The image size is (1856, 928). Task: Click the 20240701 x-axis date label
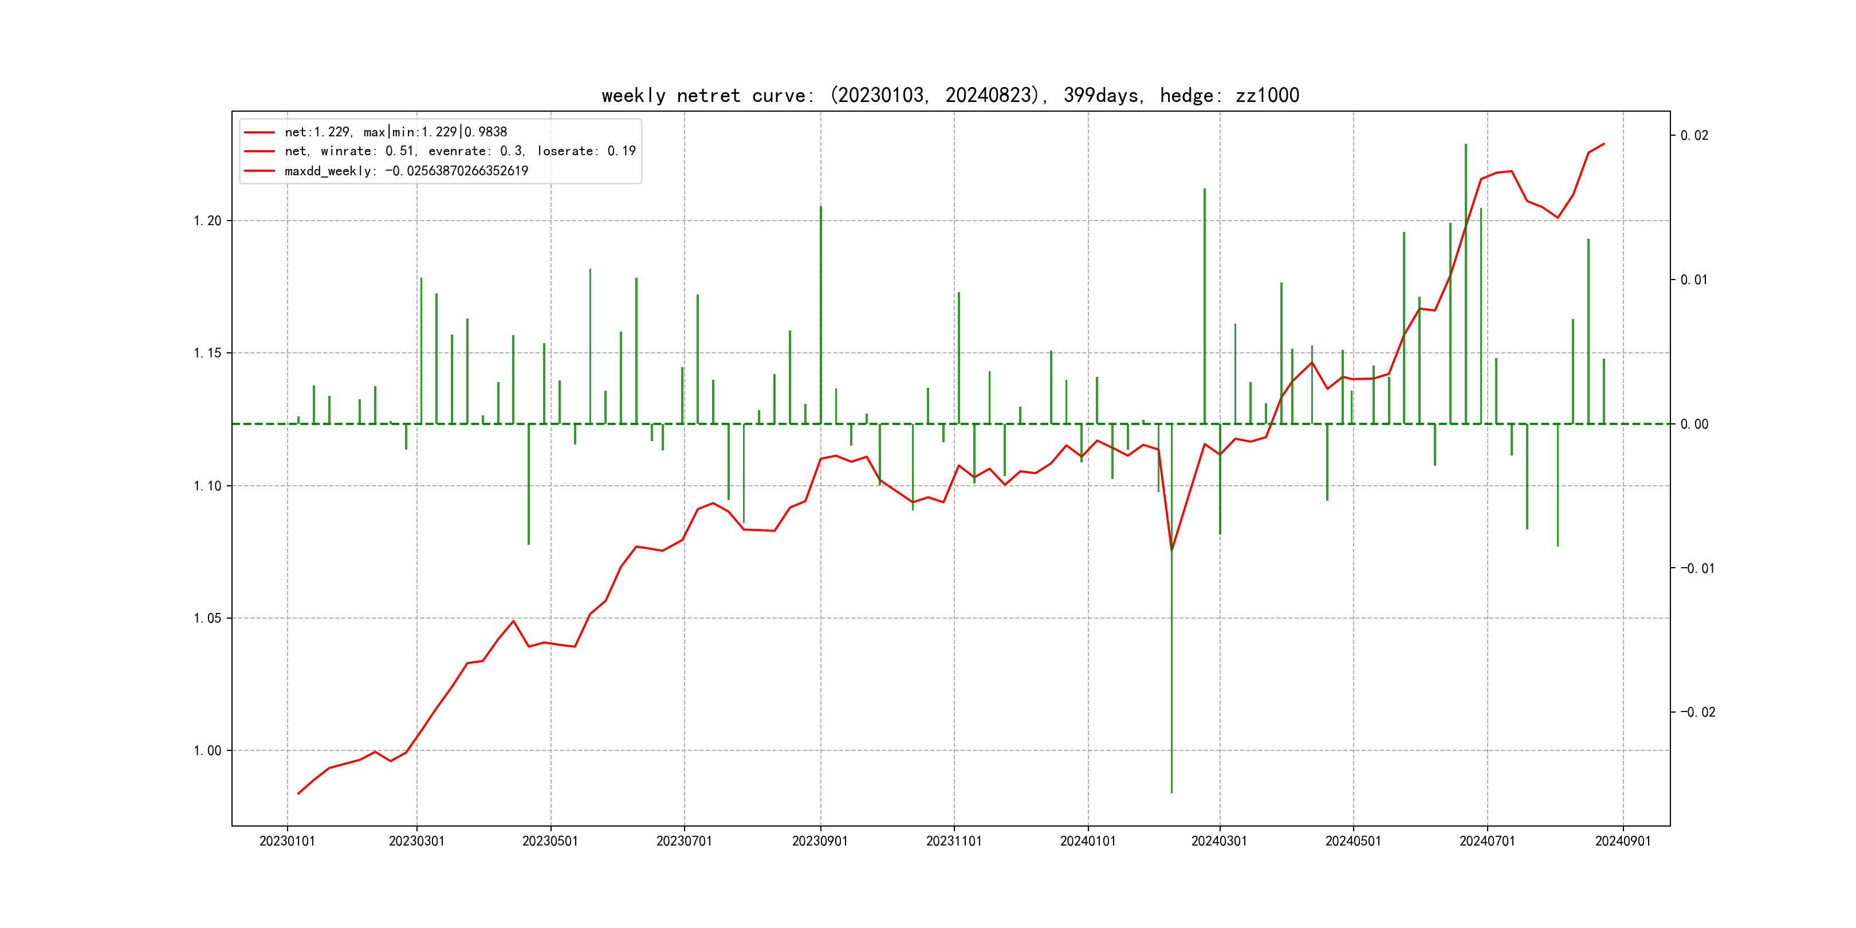pos(1487,842)
